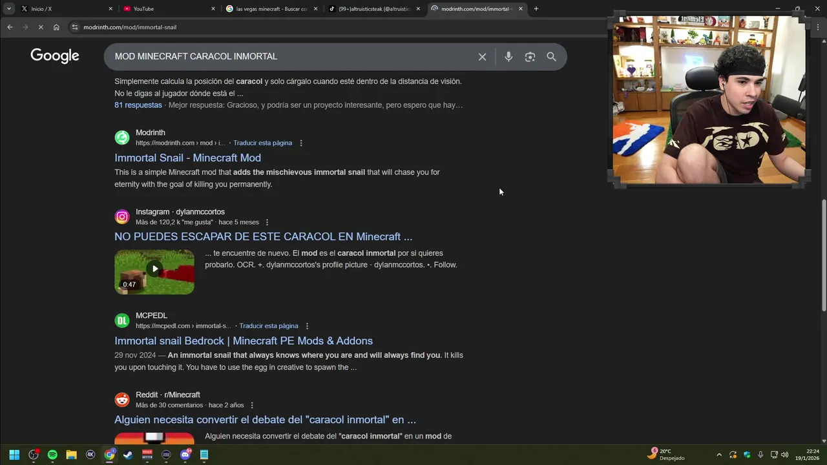Open Spotify from the taskbar
Viewport: 827px width, 465px height.
click(x=52, y=455)
